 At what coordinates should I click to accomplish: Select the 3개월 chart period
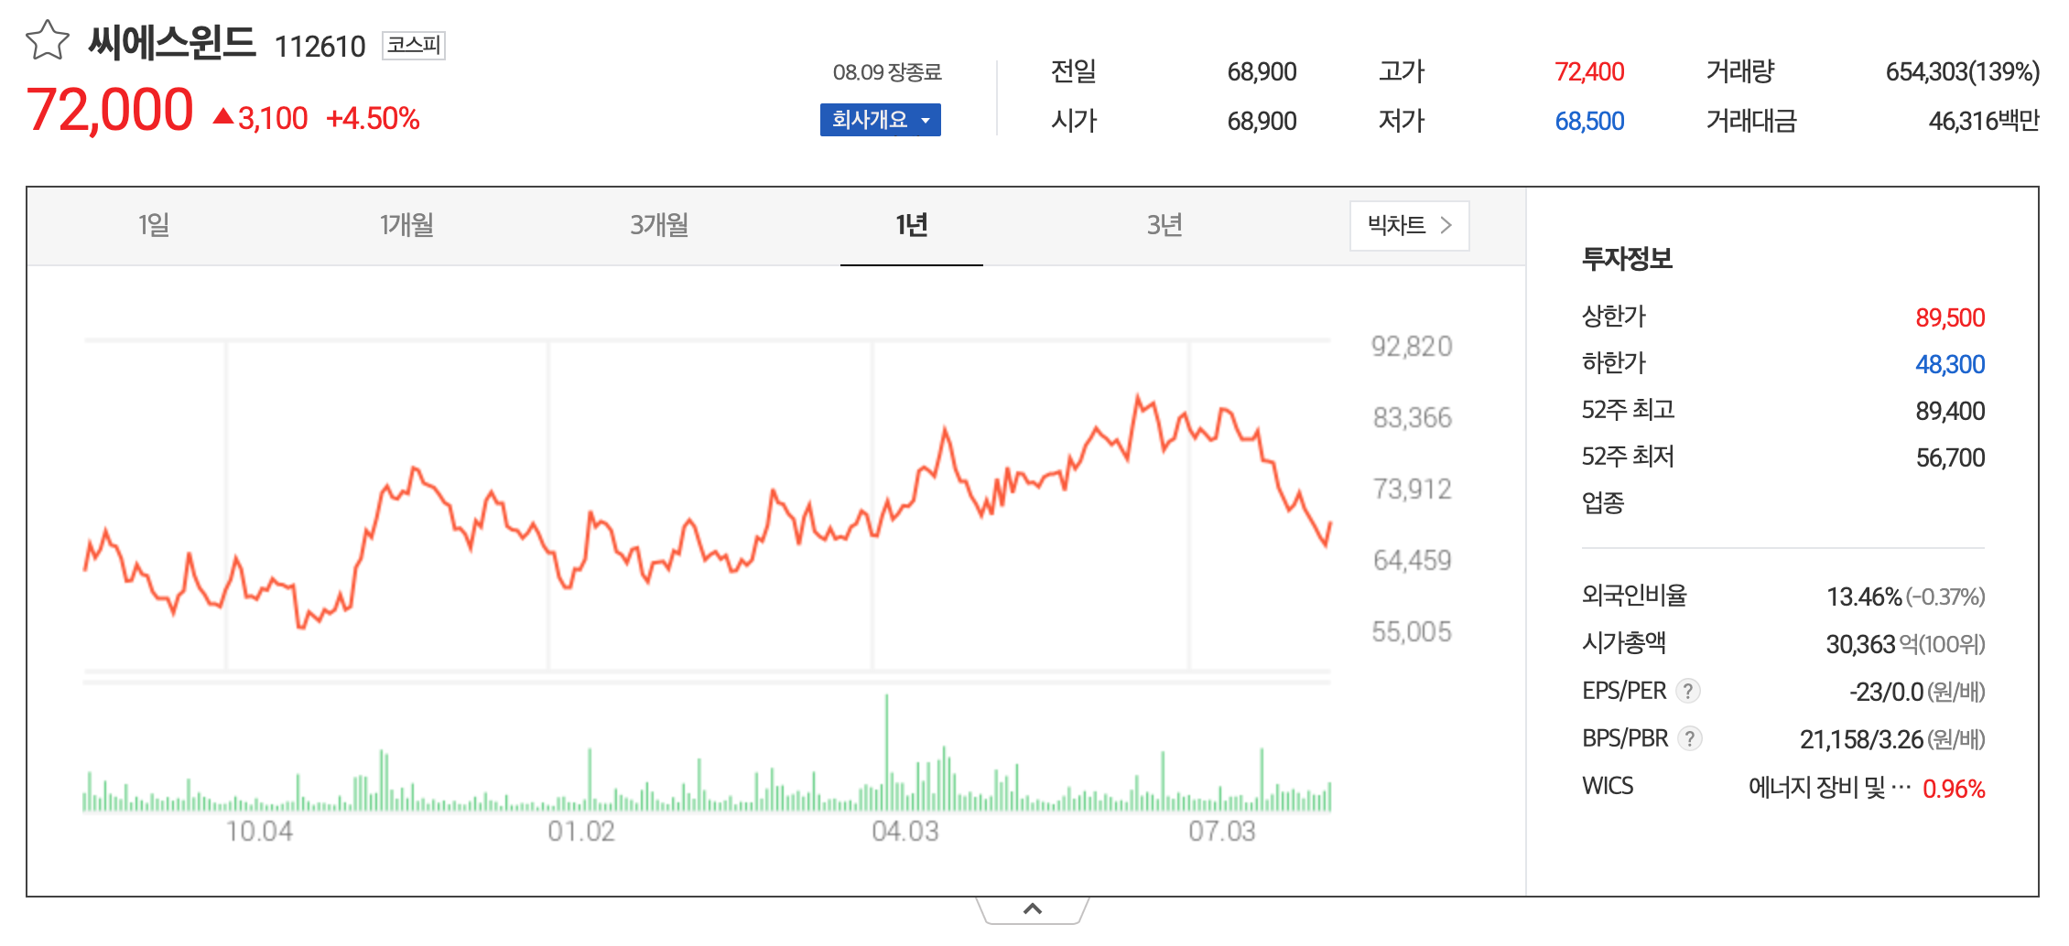658,224
